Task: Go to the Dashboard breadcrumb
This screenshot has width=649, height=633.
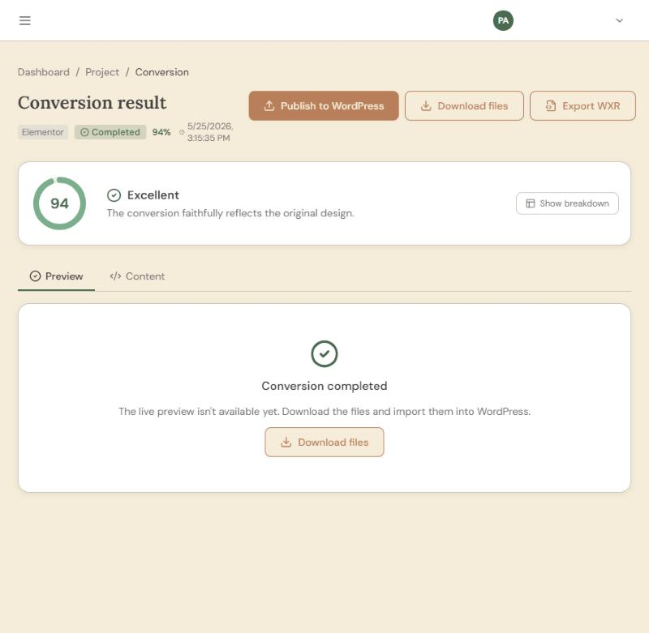Action: (x=44, y=72)
